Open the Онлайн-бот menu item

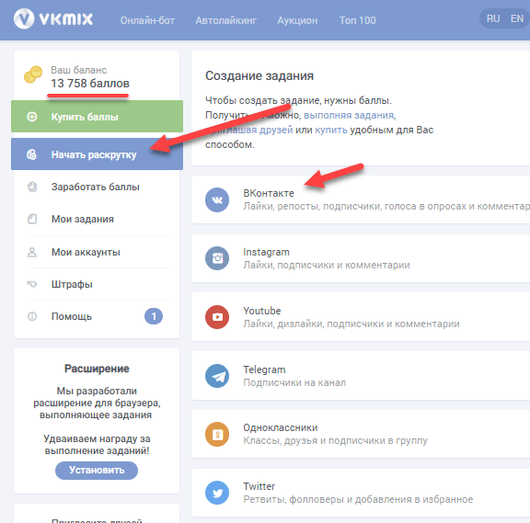(x=147, y=20)
